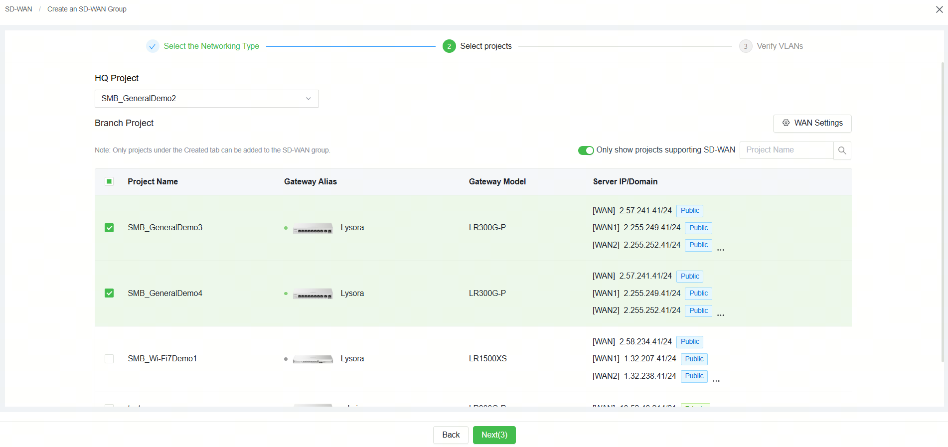
Task: Uncheck the SMB_GeneralDemo4 project checkbox
Action: (x=109, y=293)
